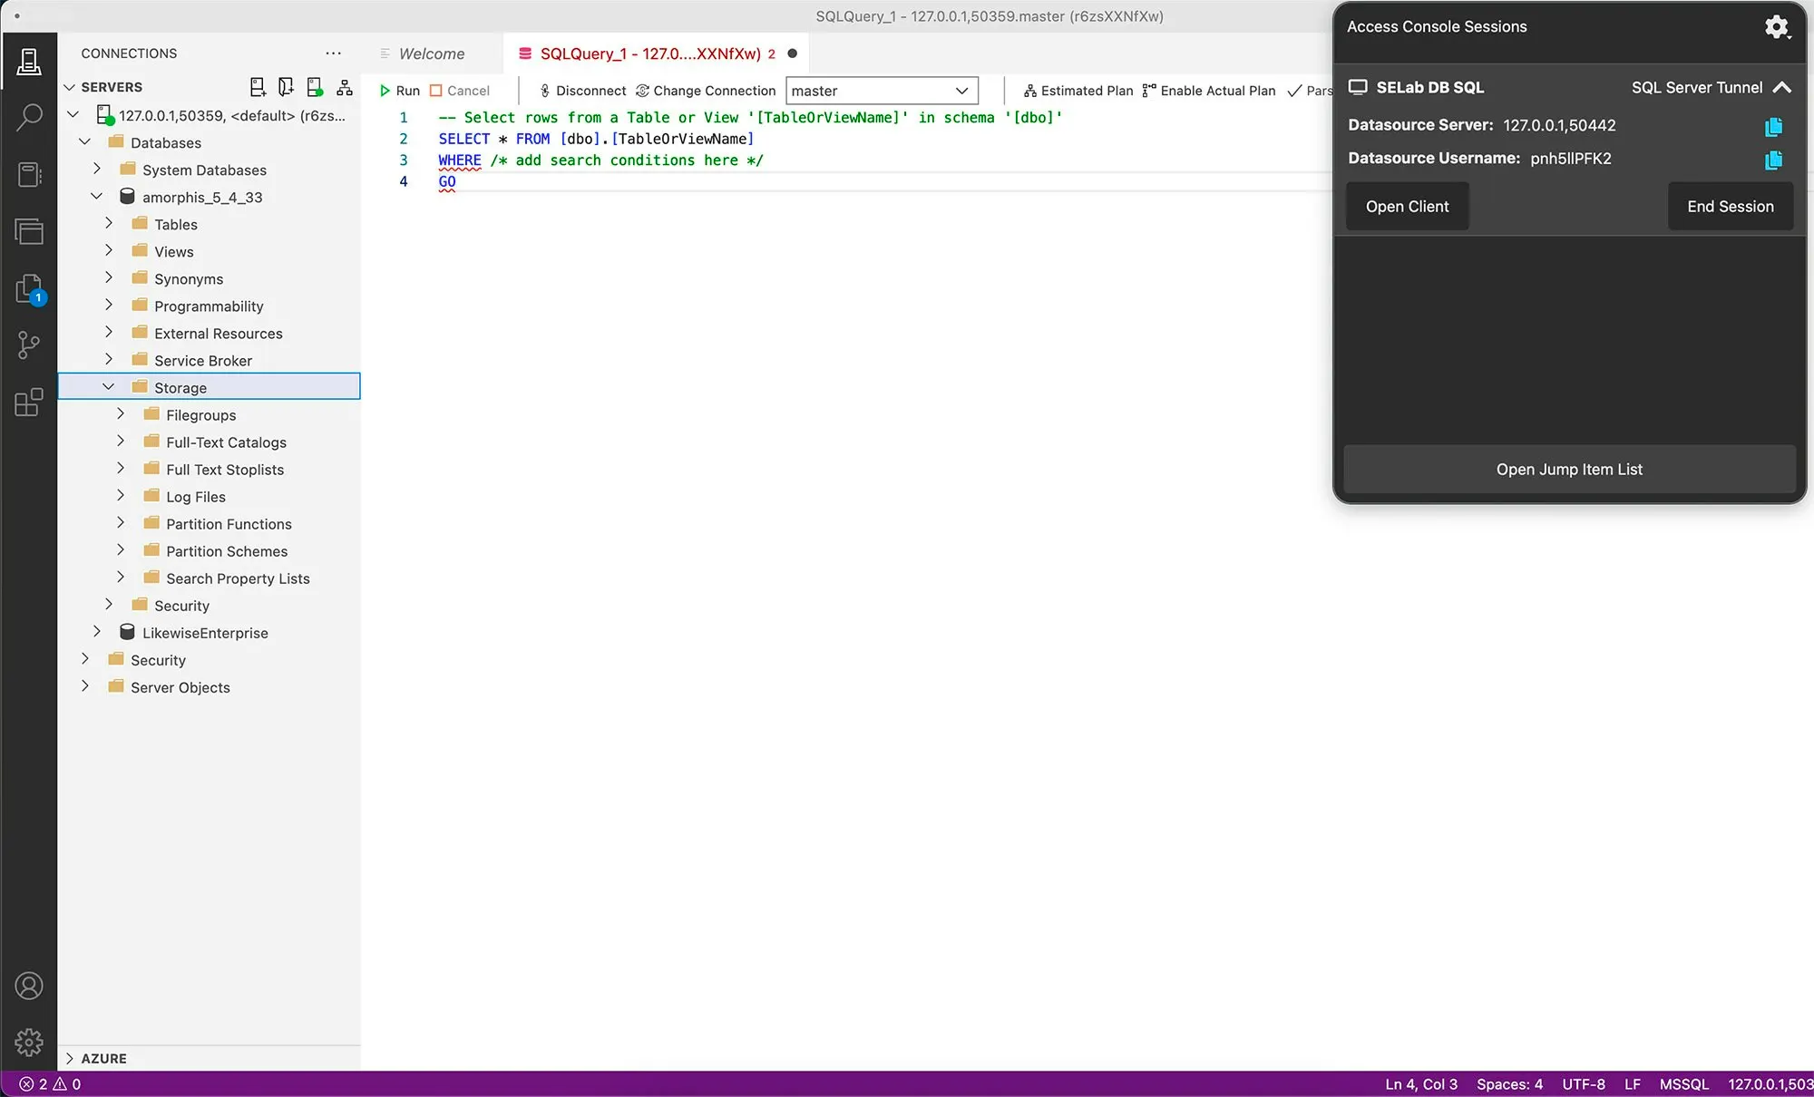Disconnect the query editor
The height and width of the screenshot is (1097, 1814).
pyautogui.click(x=581, y=91)
